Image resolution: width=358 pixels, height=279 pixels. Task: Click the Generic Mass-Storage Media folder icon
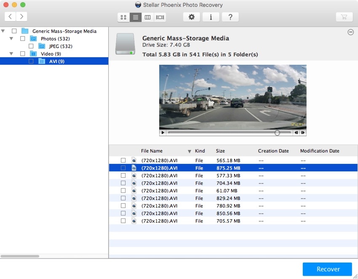click(25, 31)
